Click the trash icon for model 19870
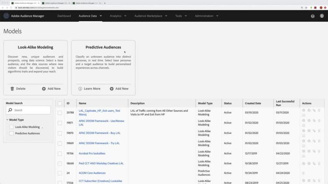Viewport: 328px width, 184px height. (319, 131)
